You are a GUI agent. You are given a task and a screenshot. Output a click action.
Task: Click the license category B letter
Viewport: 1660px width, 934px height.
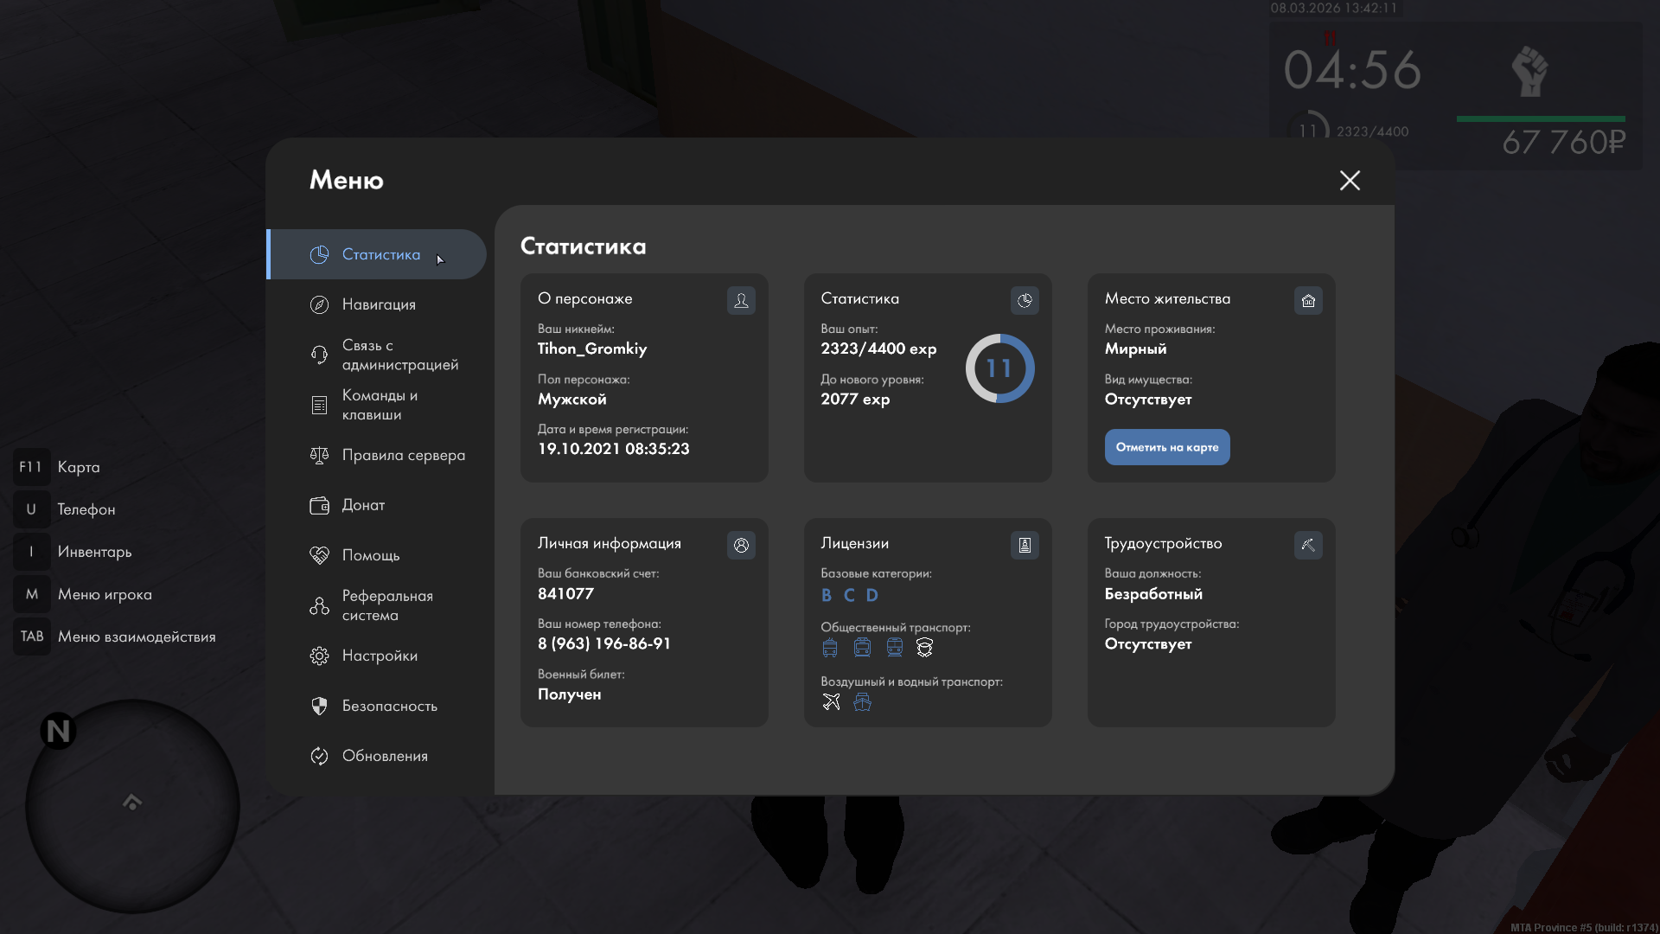click(827, 595)
